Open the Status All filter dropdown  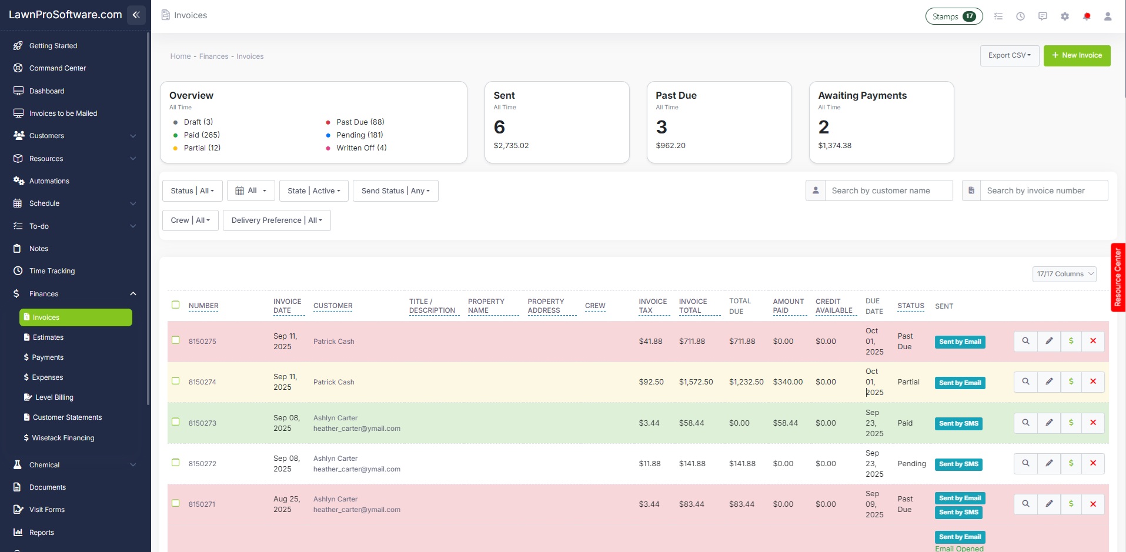coord(192,191)
